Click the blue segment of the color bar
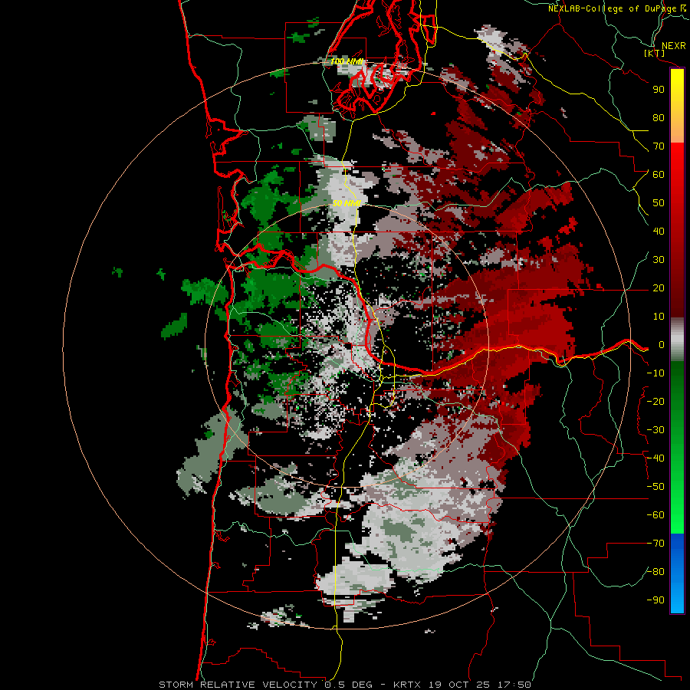 tap(677, 573)
